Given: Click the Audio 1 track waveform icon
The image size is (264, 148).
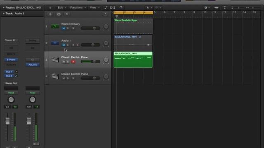Looking at the screenshot, I should click(55, 43).
